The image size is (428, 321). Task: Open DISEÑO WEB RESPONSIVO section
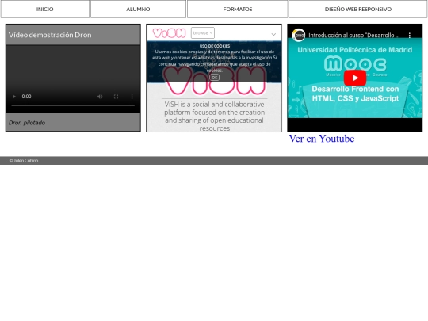tap(357, 9)
